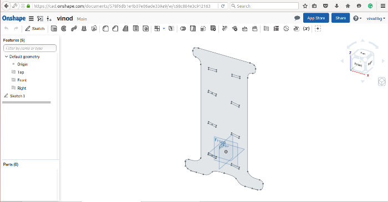Viewport: 388px width, 202px height.
Task: Click the browser Search box
Action: 264,6
